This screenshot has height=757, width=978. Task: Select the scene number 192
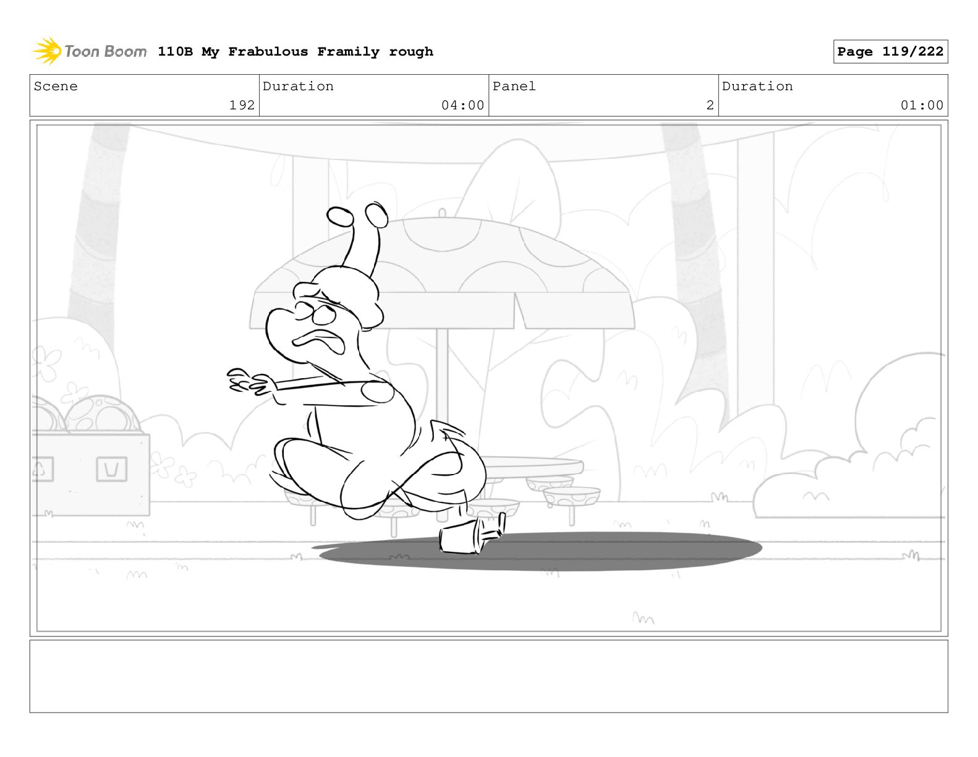[242, 106]
